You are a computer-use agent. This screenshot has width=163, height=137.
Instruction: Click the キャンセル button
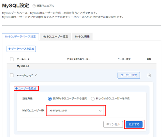pos(113,124)
